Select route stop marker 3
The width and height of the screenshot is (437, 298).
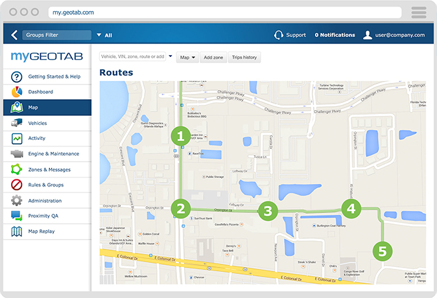(268, 211)
